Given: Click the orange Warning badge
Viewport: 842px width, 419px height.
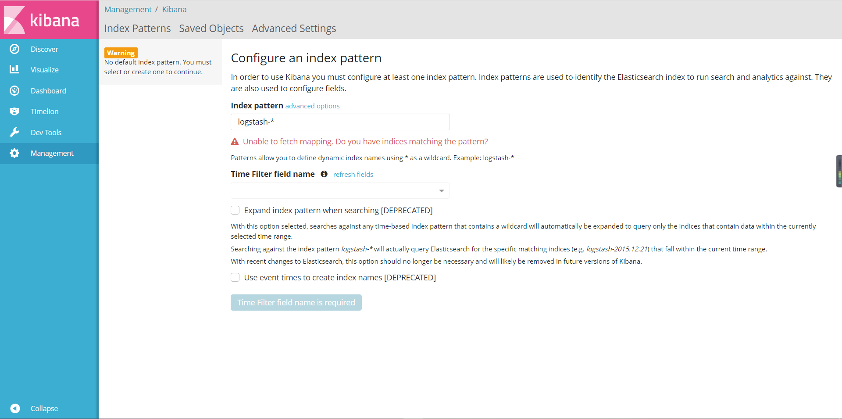Looking at the screenshot, I should (x=121, y=53).
